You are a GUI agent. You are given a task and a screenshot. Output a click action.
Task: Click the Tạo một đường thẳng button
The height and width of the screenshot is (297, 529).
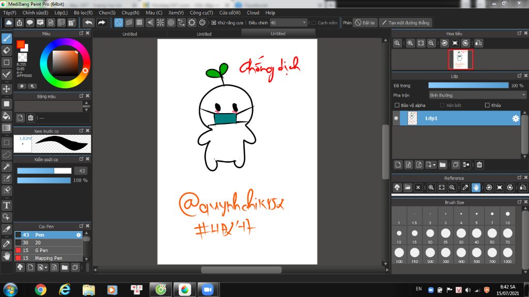(x=406, y=23)
